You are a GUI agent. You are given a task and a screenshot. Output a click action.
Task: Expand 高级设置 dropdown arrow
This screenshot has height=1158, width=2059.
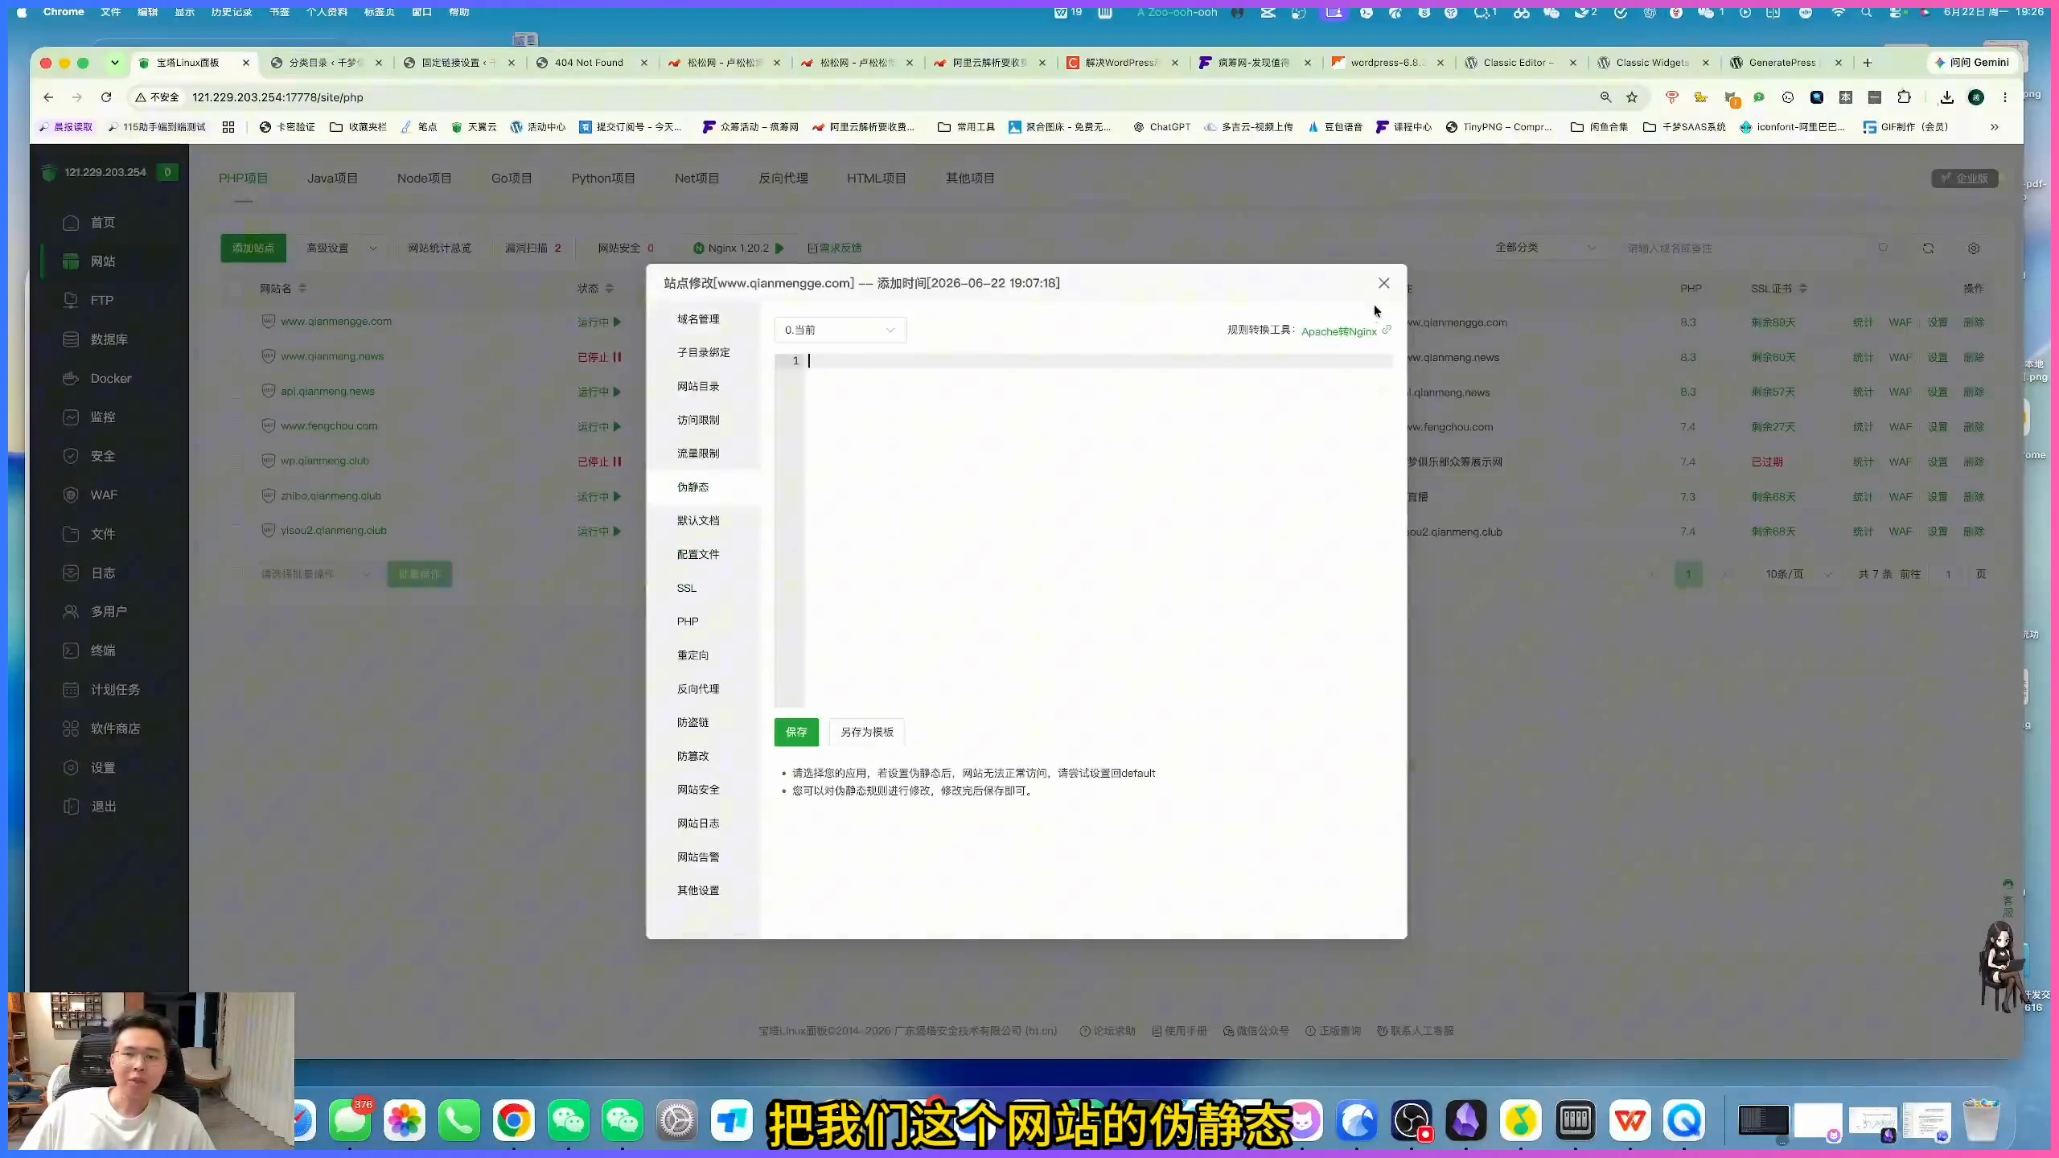372,248
